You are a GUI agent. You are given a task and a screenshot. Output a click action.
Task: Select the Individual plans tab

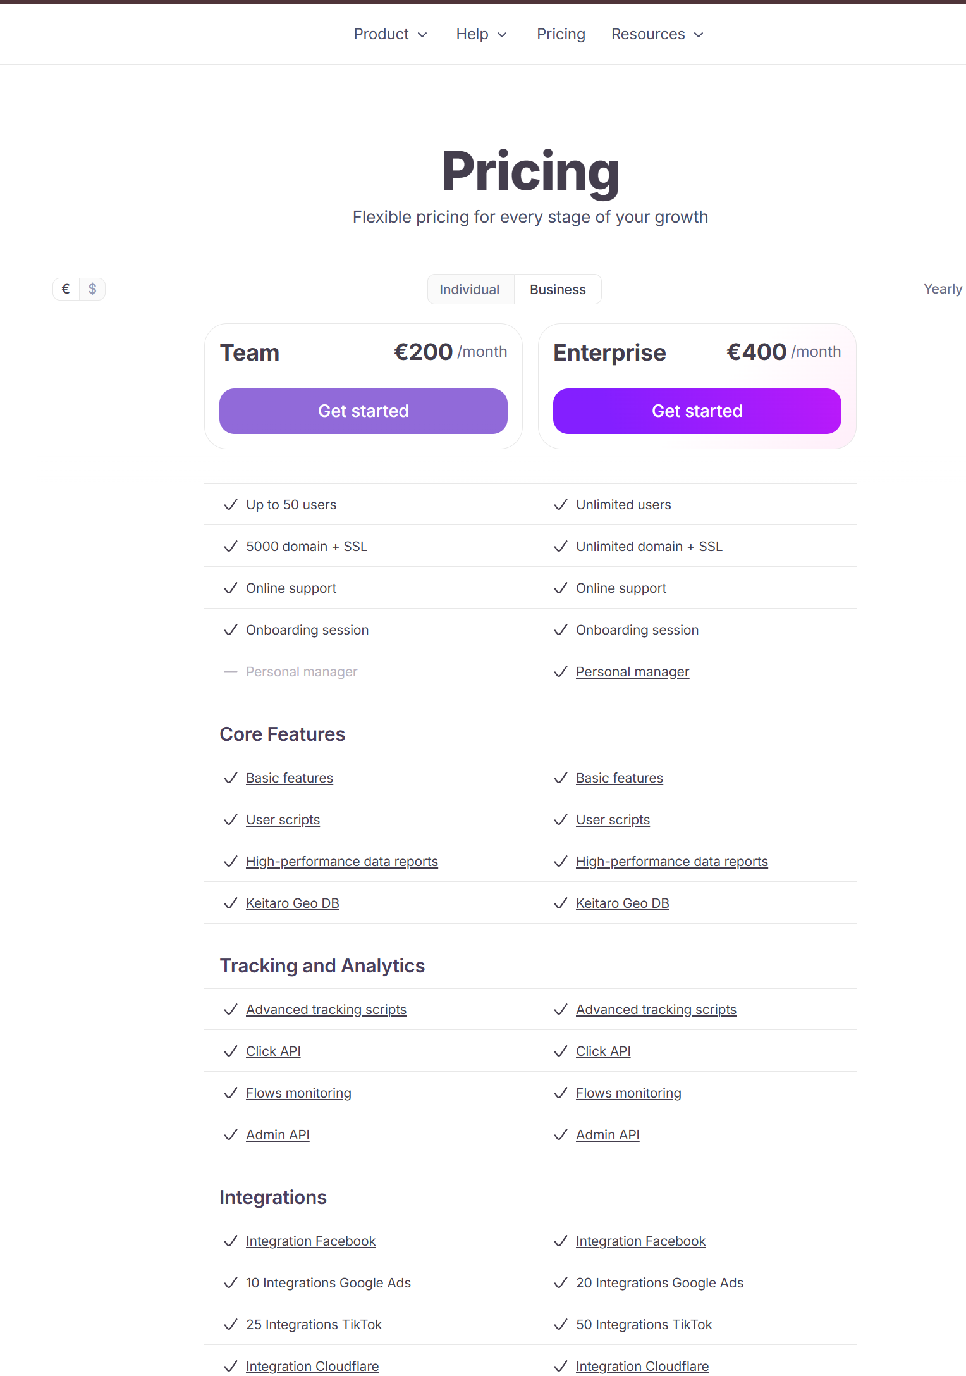(469, 289)
